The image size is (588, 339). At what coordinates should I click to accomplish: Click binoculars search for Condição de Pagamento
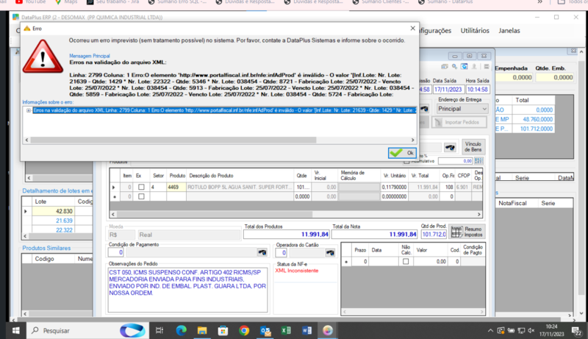pos(262,252)
